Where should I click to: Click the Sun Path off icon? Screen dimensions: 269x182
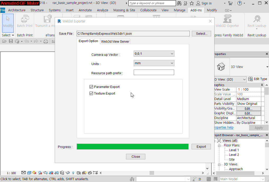click(34, 173)
